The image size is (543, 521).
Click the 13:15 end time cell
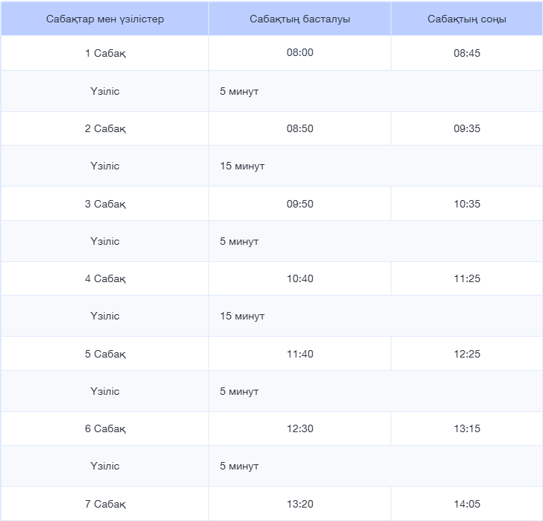(x=467, y=428)
